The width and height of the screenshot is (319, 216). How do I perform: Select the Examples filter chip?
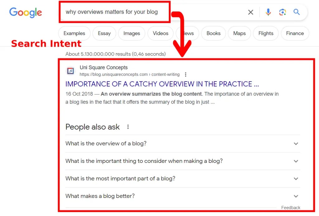point(74,33)
